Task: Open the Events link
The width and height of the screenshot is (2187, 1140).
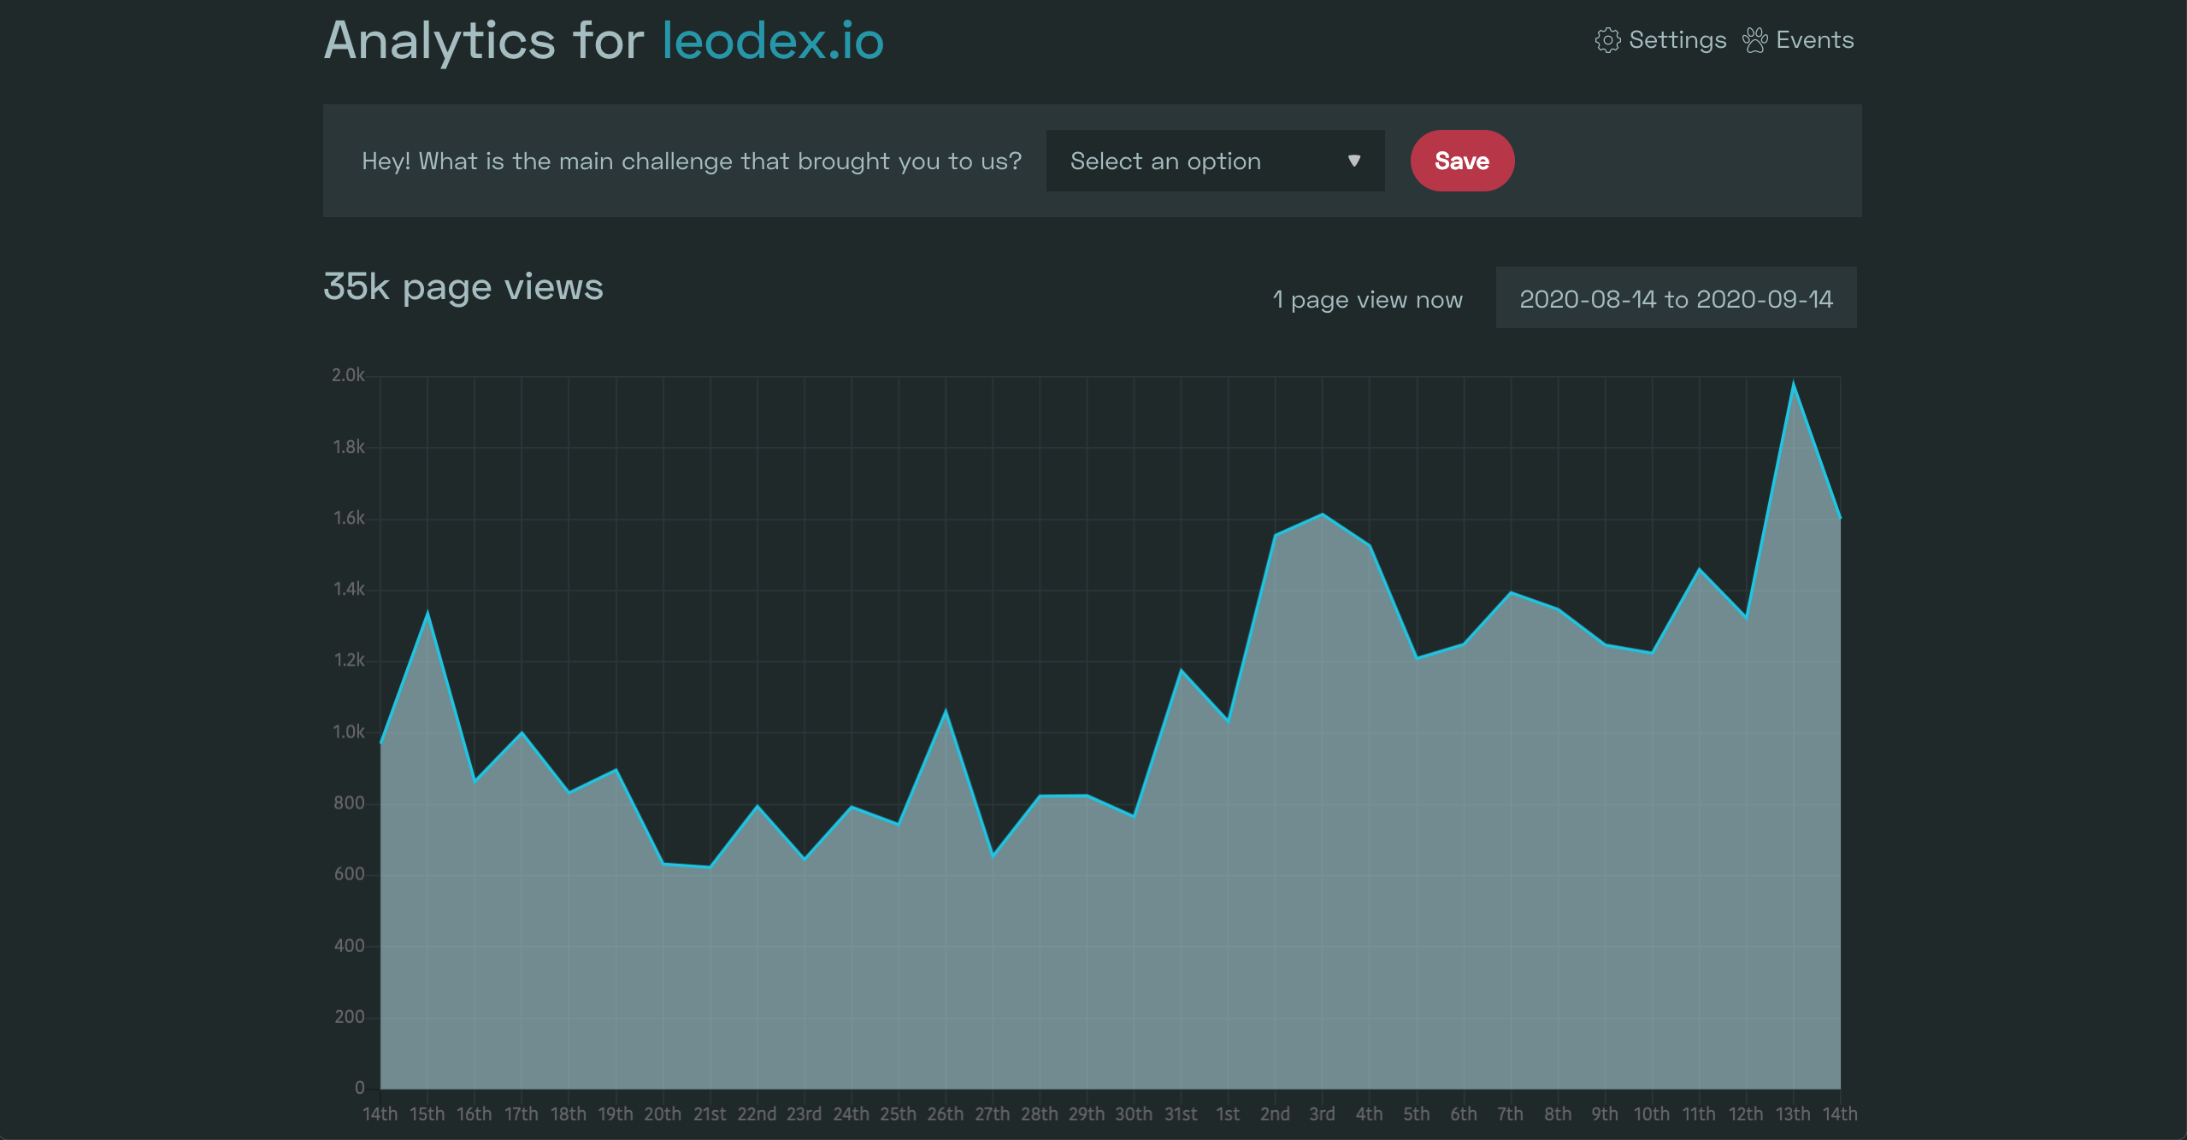Action: tap(1798, 40)
